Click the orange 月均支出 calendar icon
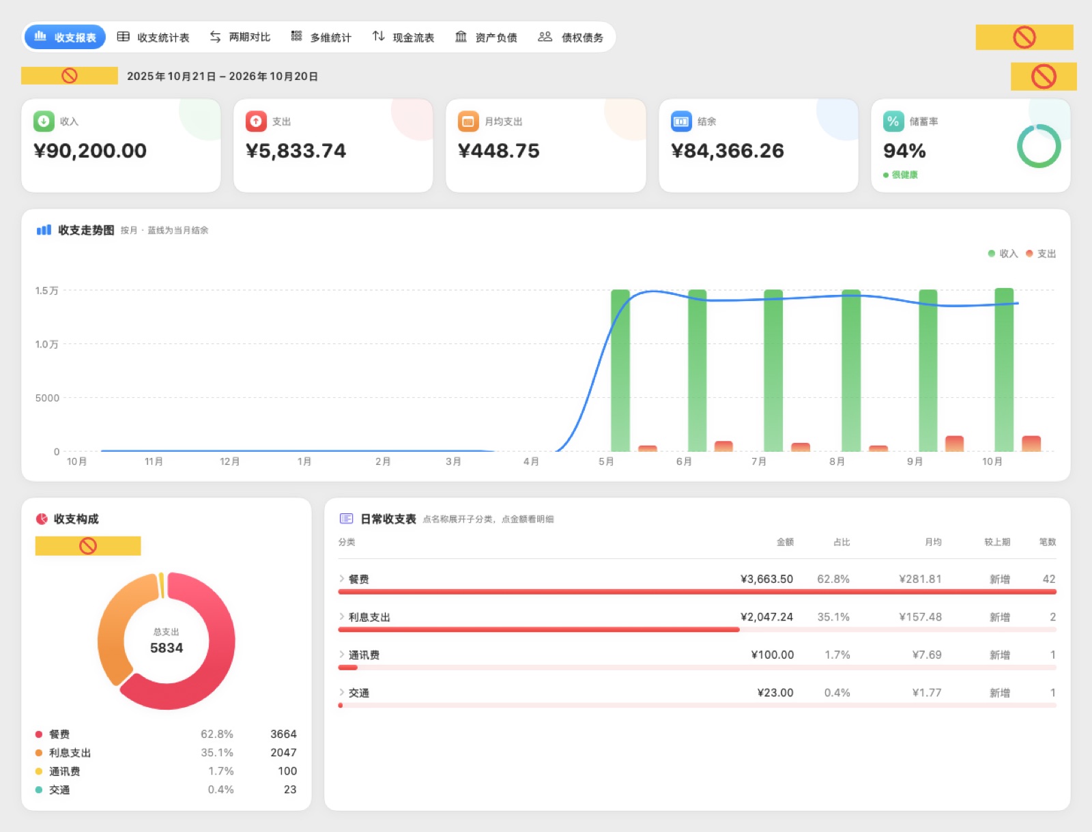This screenshot has height=832, width=1092. (468, 121)
